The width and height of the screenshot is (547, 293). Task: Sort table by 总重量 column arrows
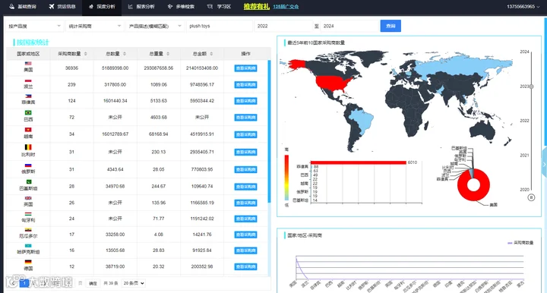coord(168,54)
